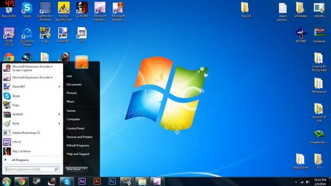Open the mcpatcher desktop icon
The width and height of the screenshot is (331, 186).
(319, 137)
